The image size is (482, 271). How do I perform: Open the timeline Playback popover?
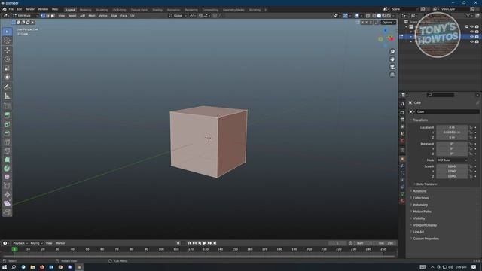pos(20,243)
